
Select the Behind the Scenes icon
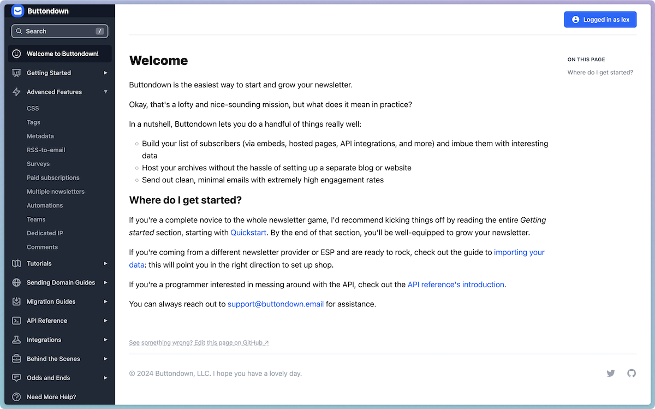pos(16,359)
